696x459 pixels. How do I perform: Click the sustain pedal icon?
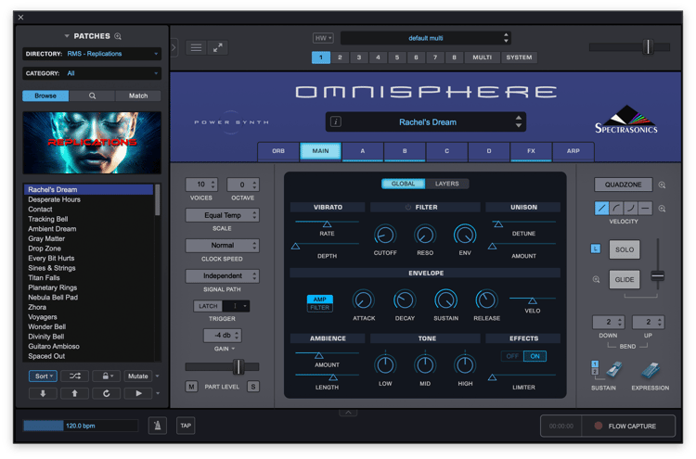pos(614,369)
